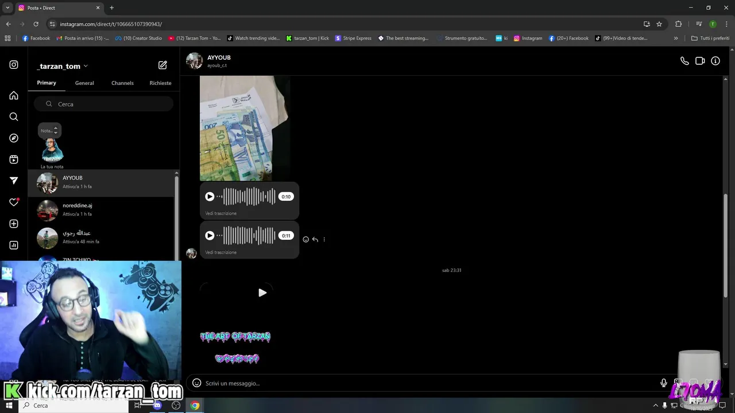Viewport: 735px width, 413px height.
Task: Click the Windows taskbar Cerca search box
Action: tap(73, 406)
